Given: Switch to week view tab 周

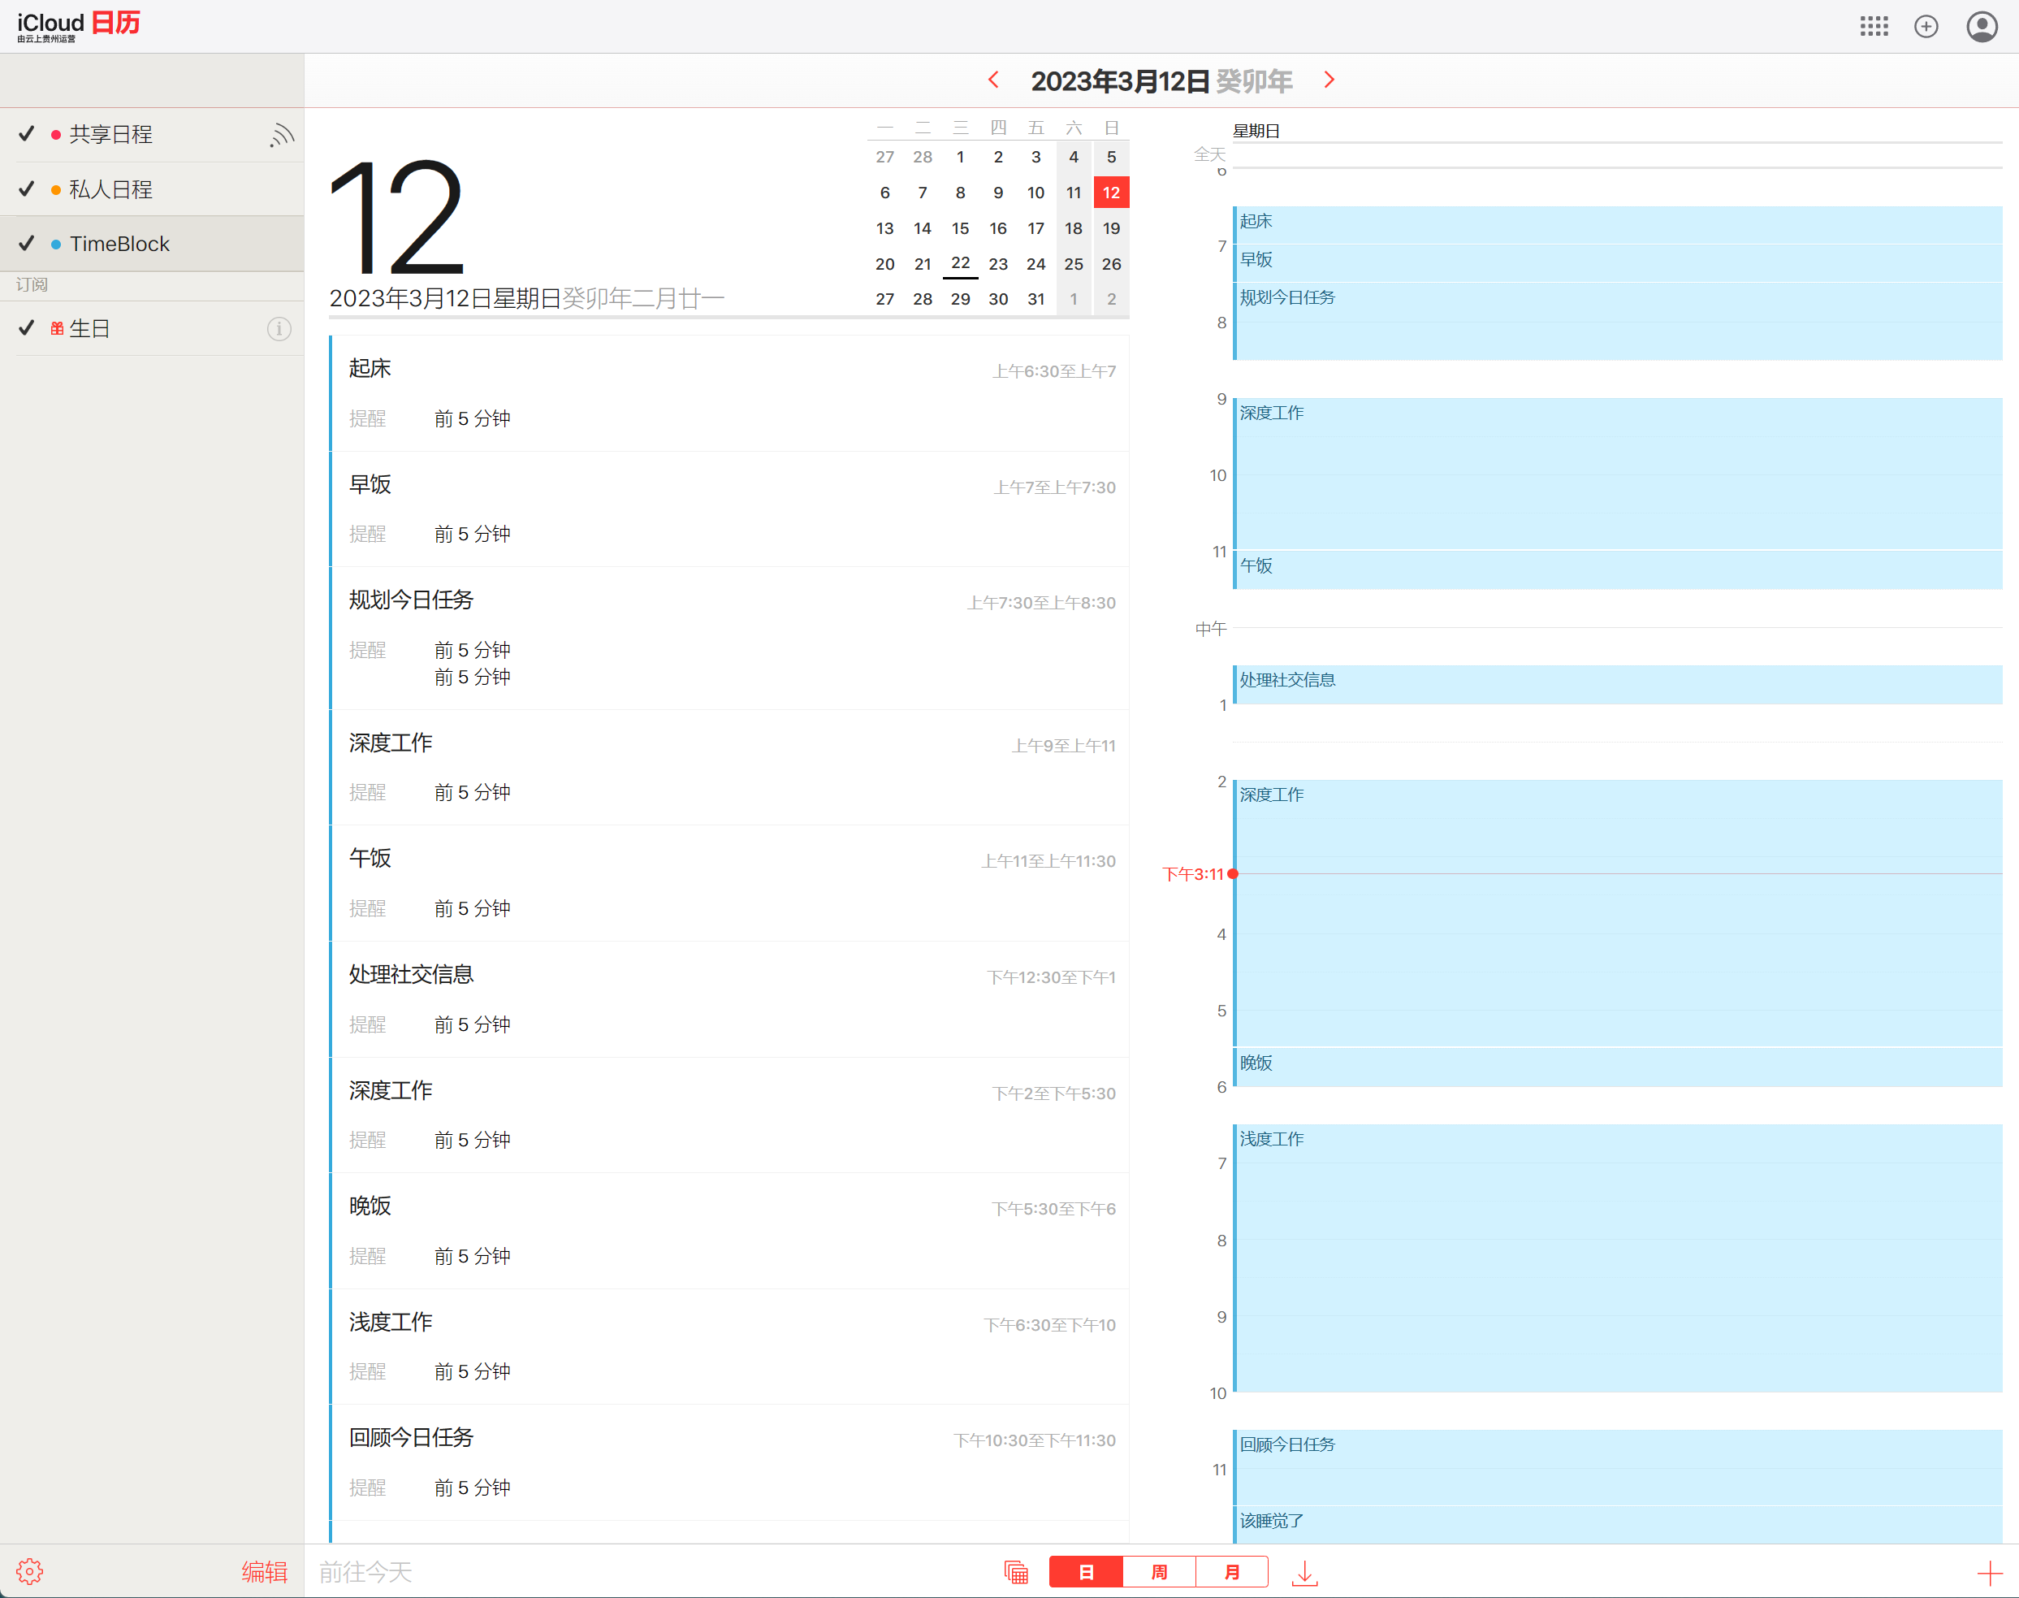Looking at the screenshot, I should coord(1159,1572).
